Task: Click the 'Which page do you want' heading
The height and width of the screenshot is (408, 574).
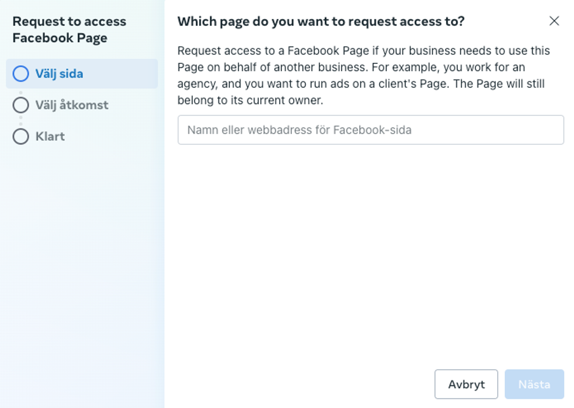Action: pos(321,22)
